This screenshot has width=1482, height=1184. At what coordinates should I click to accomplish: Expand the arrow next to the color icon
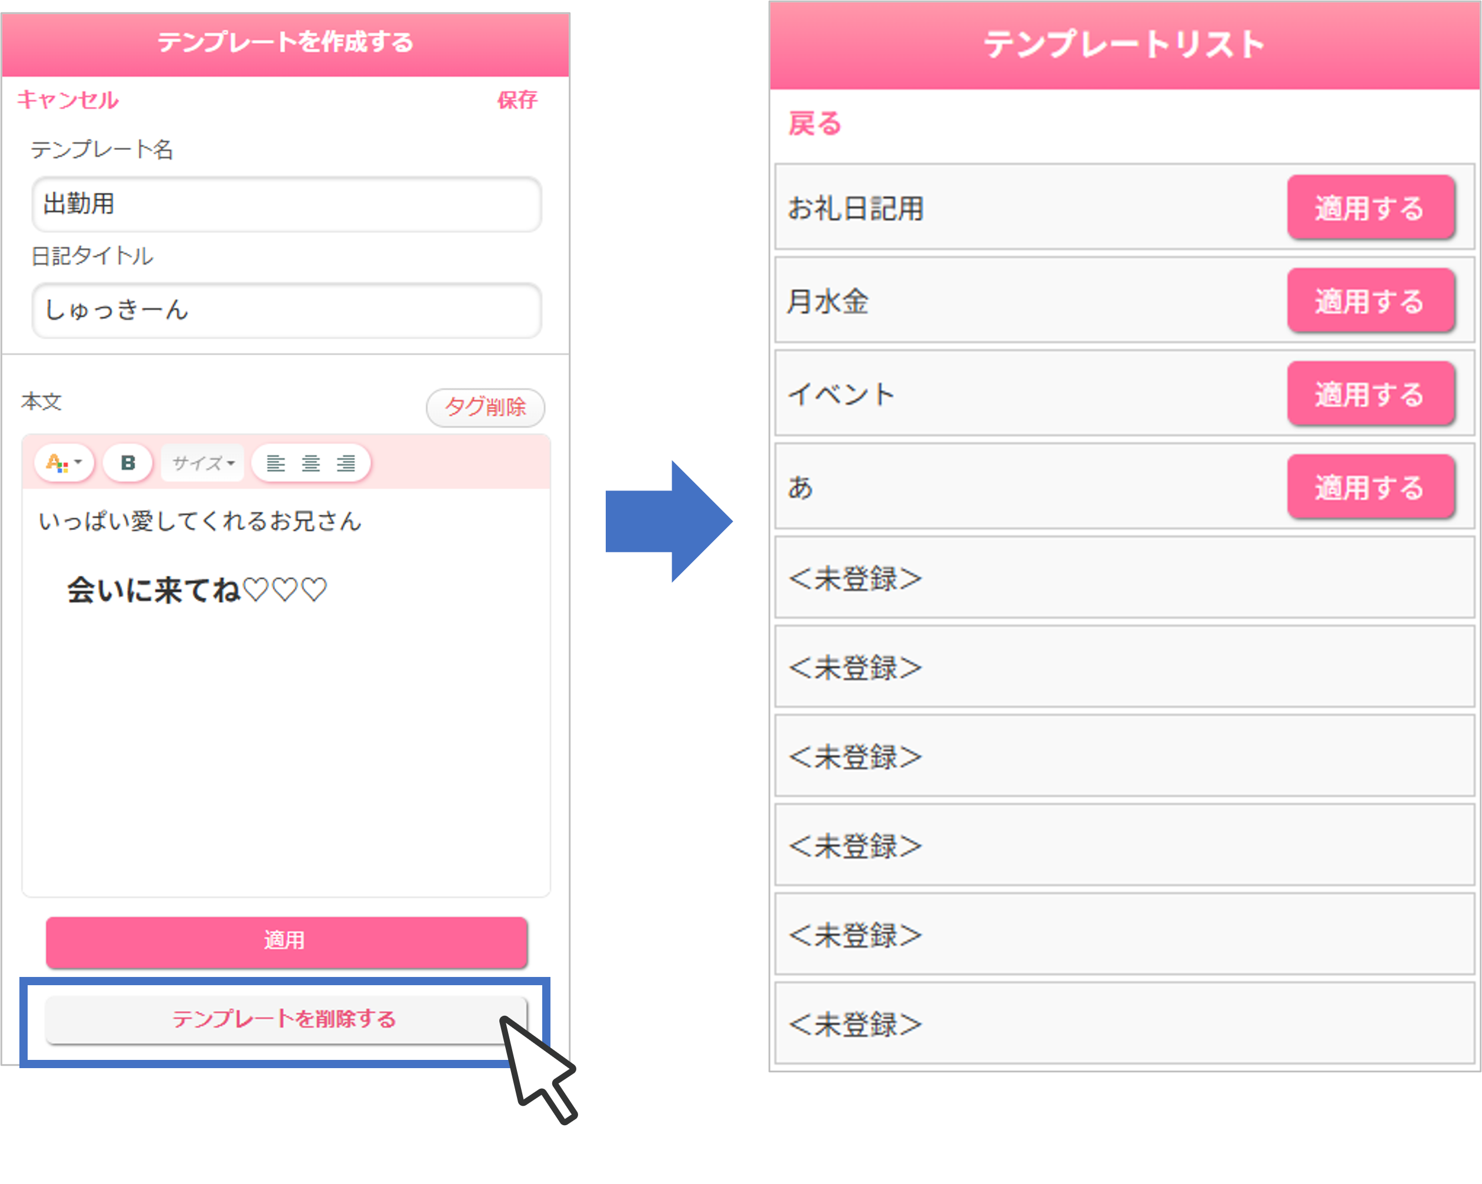[x=78, y=462]
